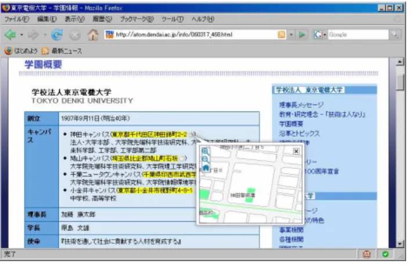The height and width of the screenshot is (267, 412).
Task: Open the 教育・研究理念 sidebar link
Action: [322, 114]
